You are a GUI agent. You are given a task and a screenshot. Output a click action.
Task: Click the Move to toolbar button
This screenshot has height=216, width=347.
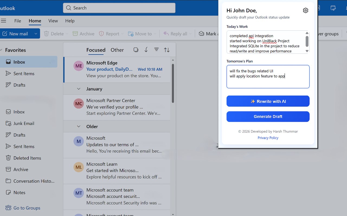tap(140, 34)
